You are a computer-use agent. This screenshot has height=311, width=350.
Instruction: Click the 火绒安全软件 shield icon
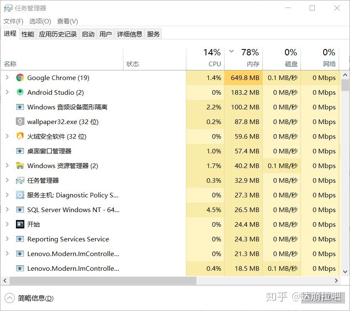point(20,136)
